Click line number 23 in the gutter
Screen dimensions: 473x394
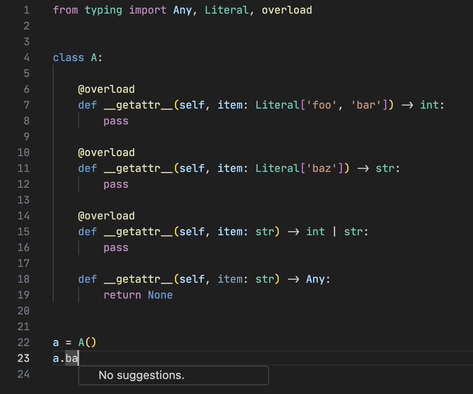point(24,358)
